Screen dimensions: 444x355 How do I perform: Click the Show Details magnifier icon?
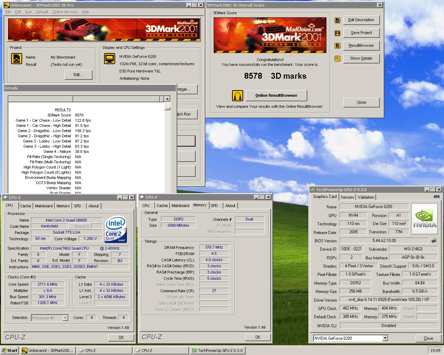337,59
